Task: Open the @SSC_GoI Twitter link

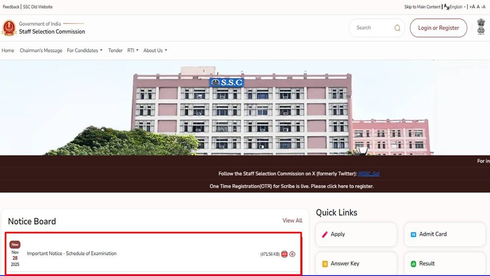Action: point(368,174)
